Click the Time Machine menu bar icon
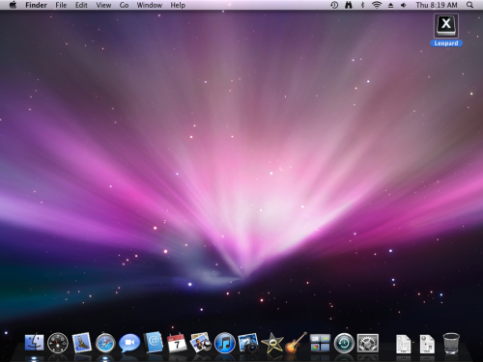The height and width of the screenshot is (362, 483). [x=334, y=5]
